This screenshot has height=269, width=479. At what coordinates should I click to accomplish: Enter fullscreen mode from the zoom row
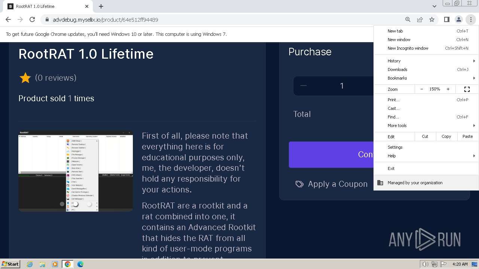coord(467,89)
